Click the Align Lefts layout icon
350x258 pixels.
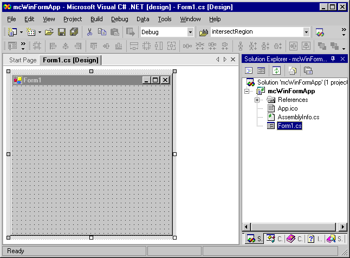click(x=53, y=46)
